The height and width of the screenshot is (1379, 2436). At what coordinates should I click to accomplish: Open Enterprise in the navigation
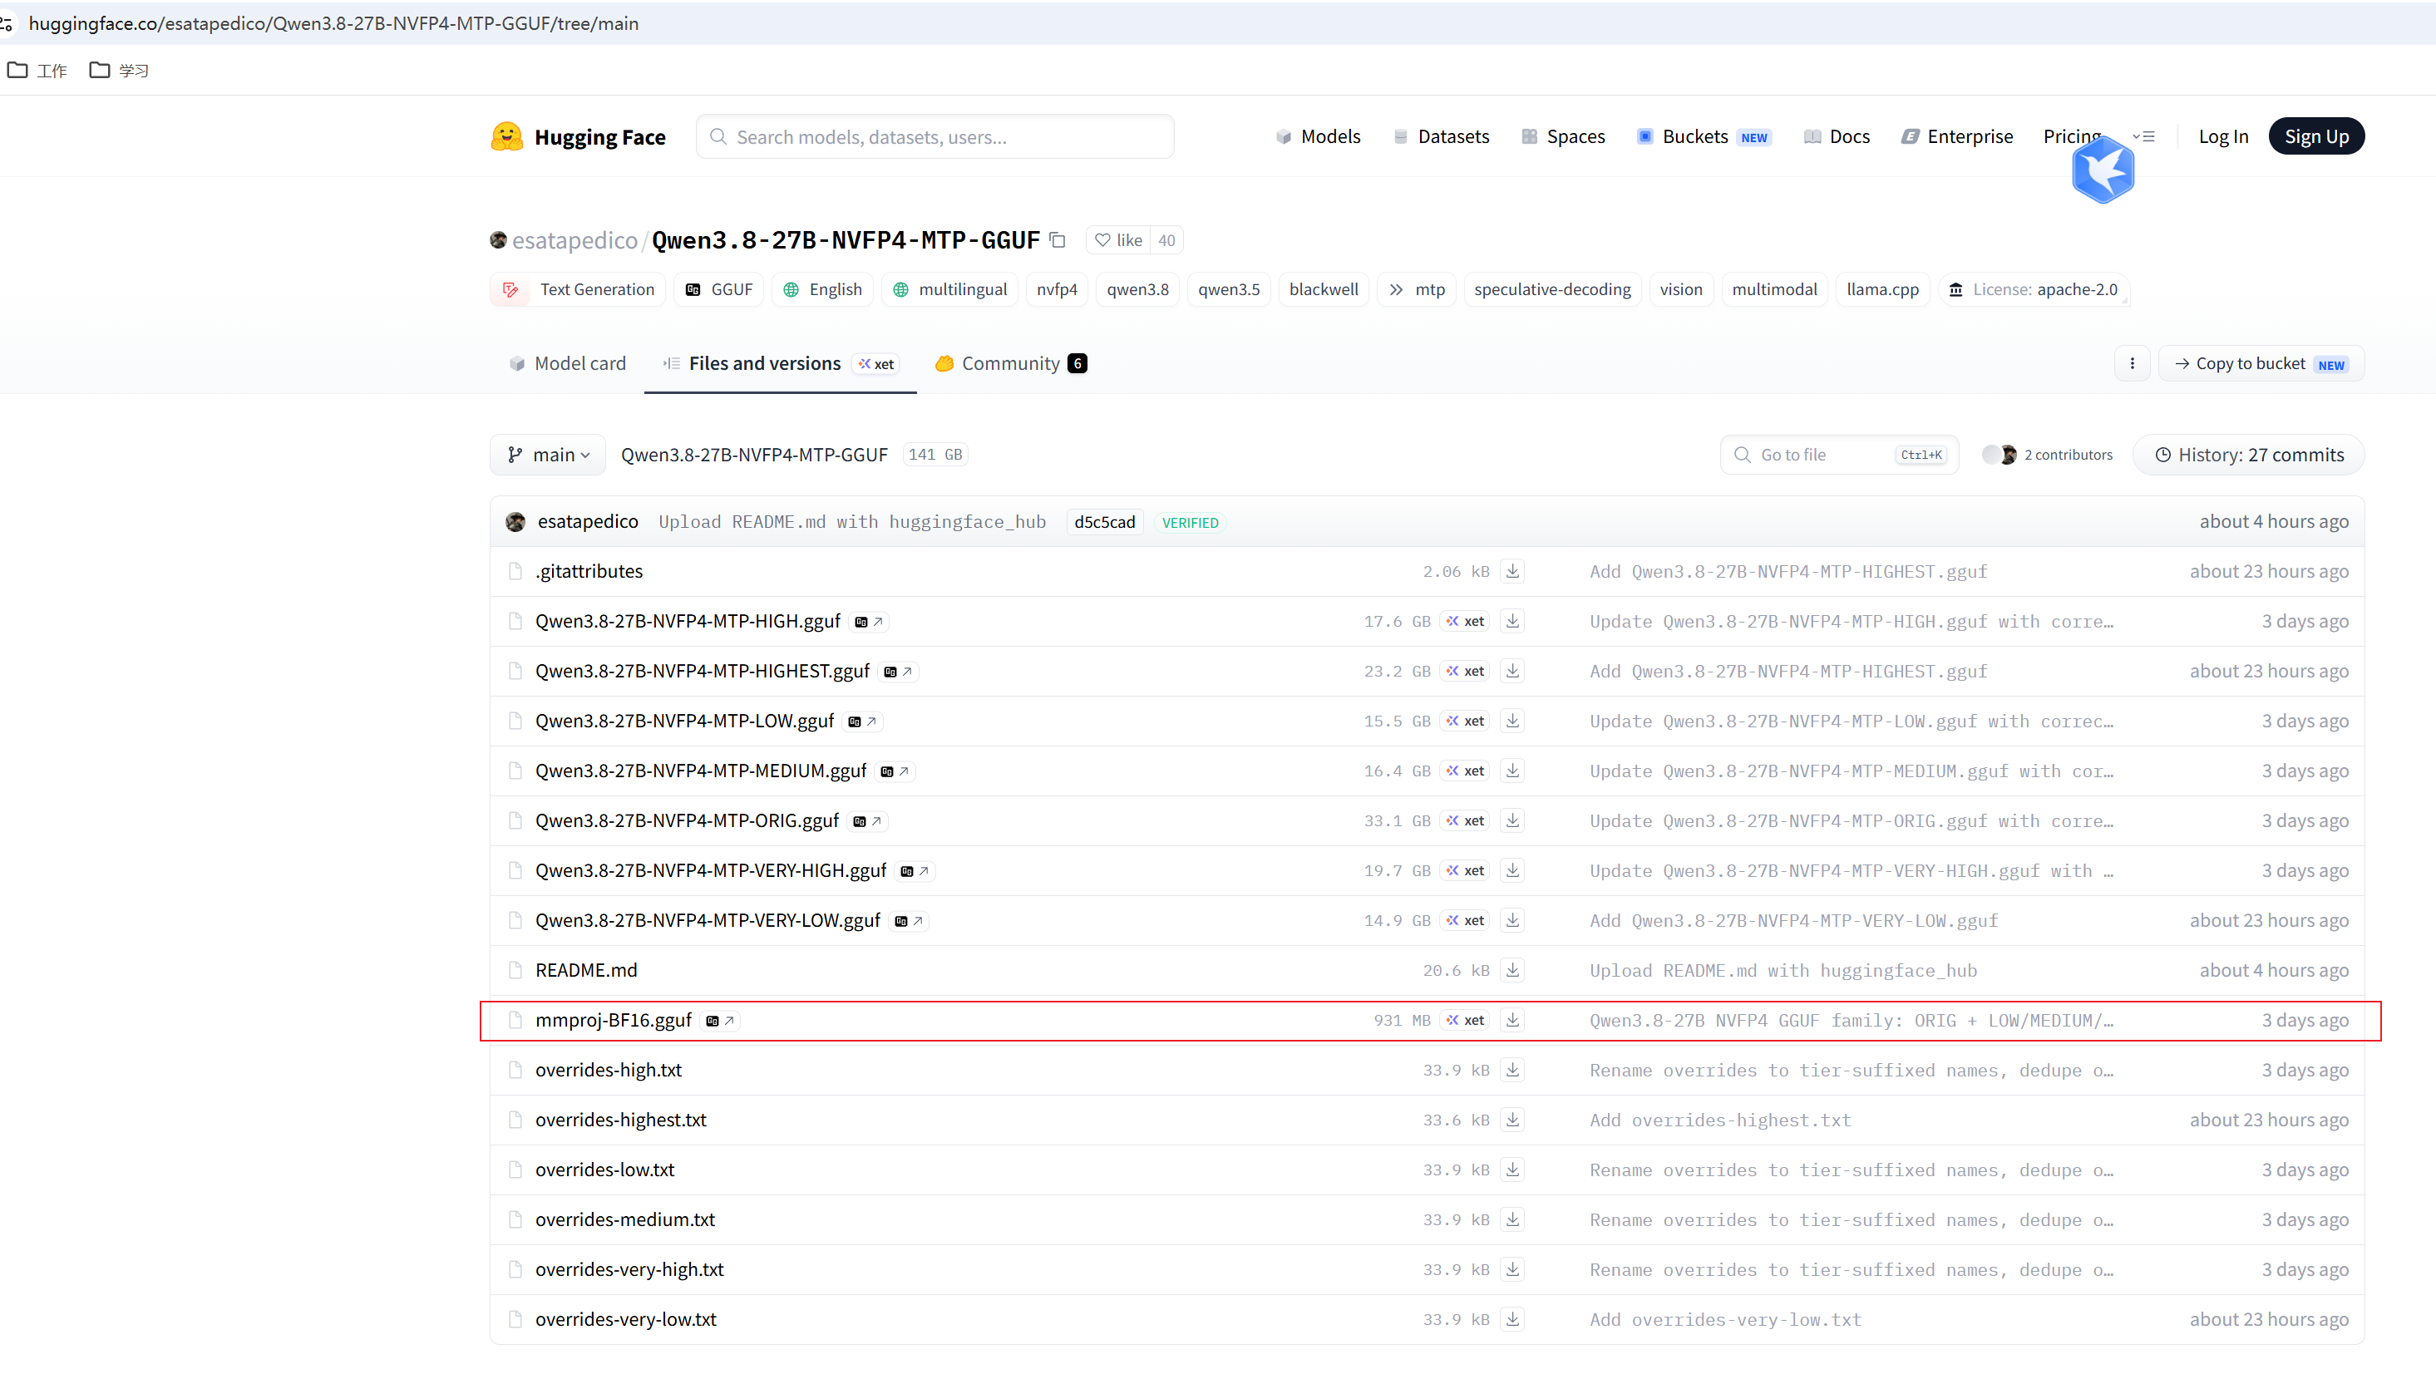point(1958,136)
